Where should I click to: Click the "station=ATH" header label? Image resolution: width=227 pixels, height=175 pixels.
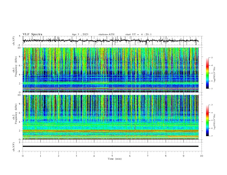click(106, 34)
